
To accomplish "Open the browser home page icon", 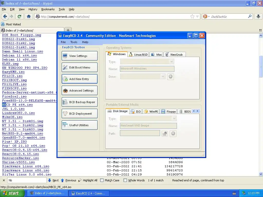I will pyautogui.click(x=29, y=16).
